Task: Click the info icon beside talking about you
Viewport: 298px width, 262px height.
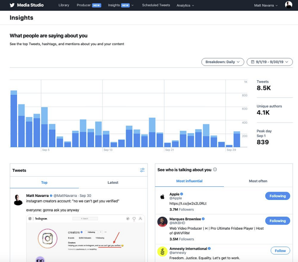Action: [x=215, y=170]
